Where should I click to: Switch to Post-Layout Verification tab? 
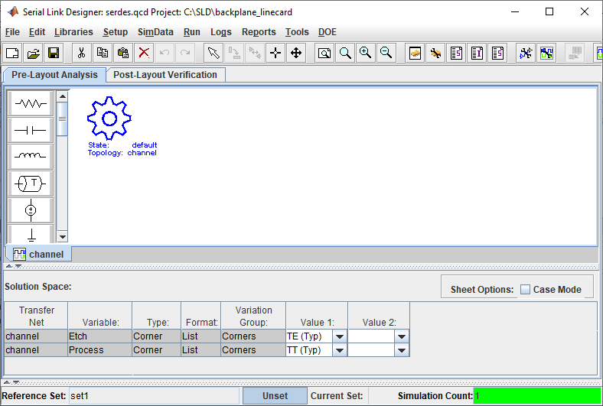[165, 74]
